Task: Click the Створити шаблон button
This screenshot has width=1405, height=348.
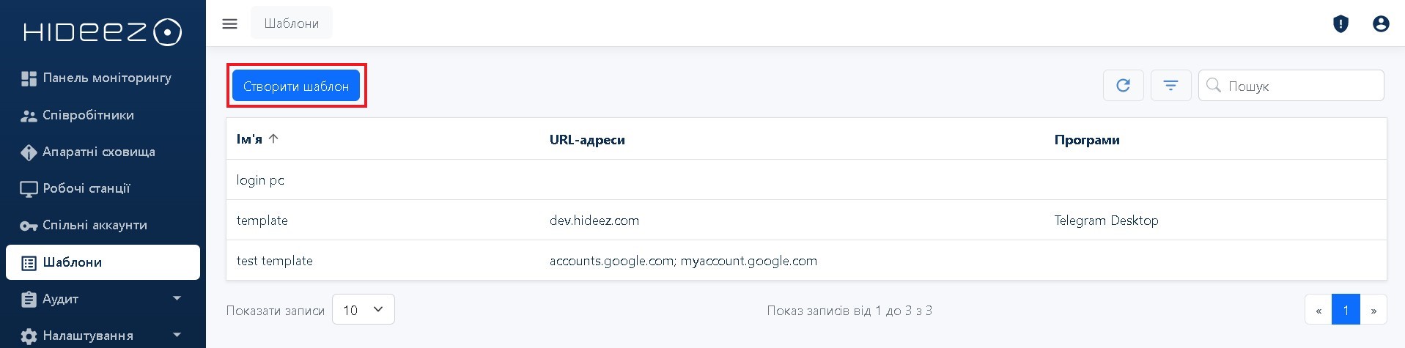Action: tap(296, 86)
